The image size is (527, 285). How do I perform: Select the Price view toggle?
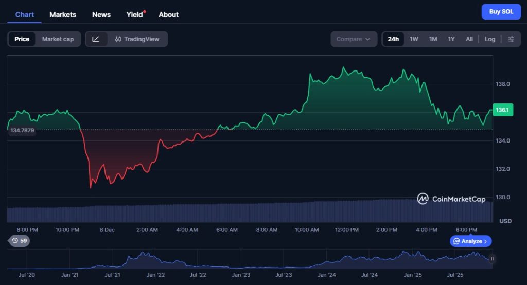(x=22, y=39)
